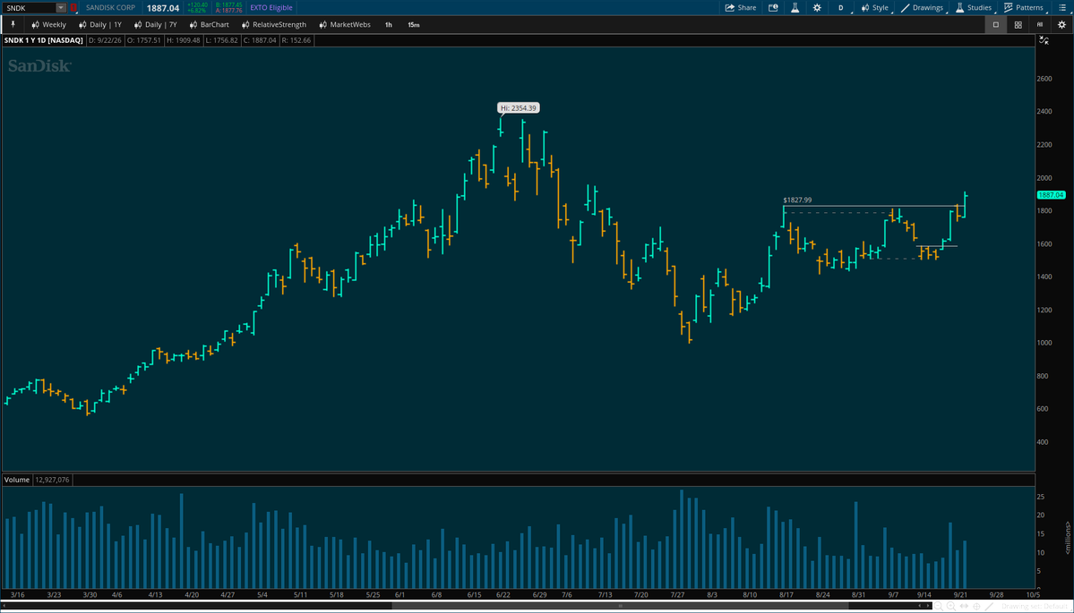
Task: Click the All layout button
Action: tap(1040, 25)
